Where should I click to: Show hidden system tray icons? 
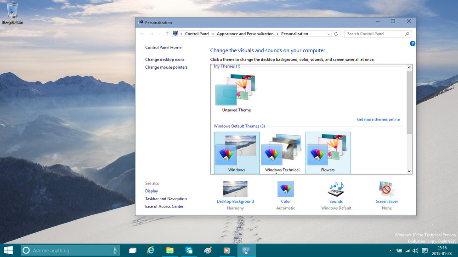390,251
